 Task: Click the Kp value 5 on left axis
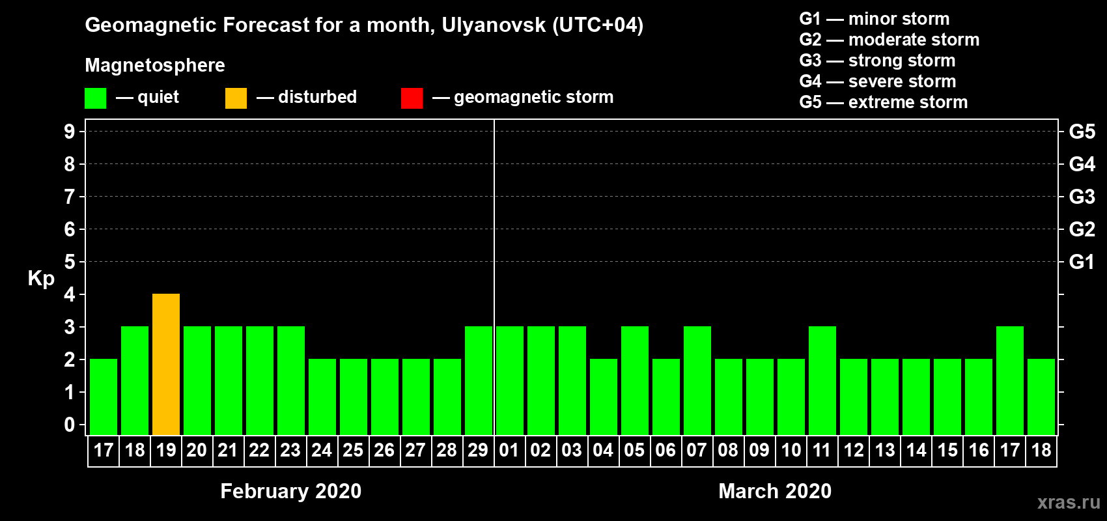tap(69, 262)
